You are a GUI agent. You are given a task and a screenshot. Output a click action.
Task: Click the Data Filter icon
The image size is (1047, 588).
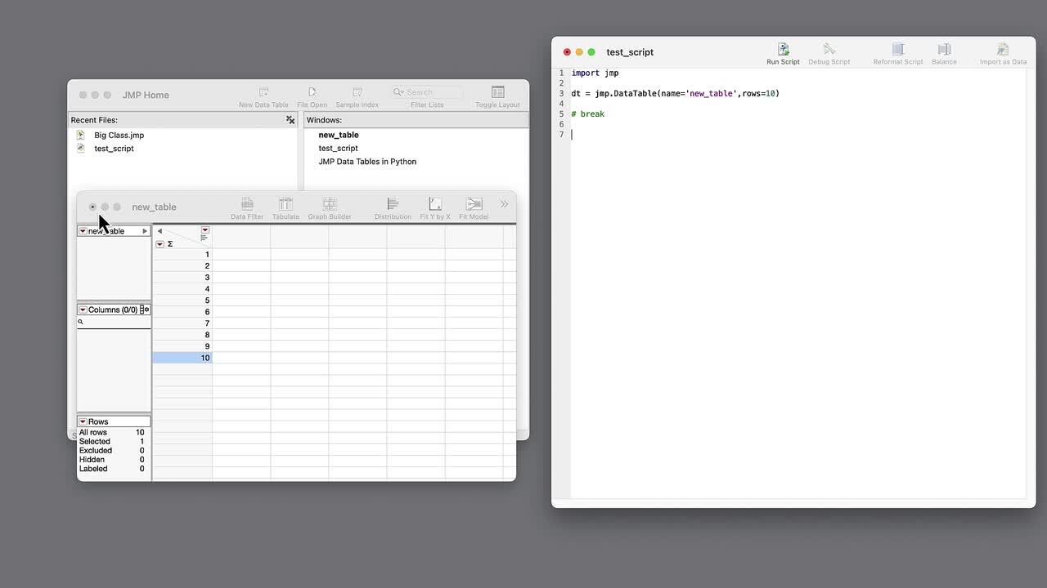[x=247, y=205]
